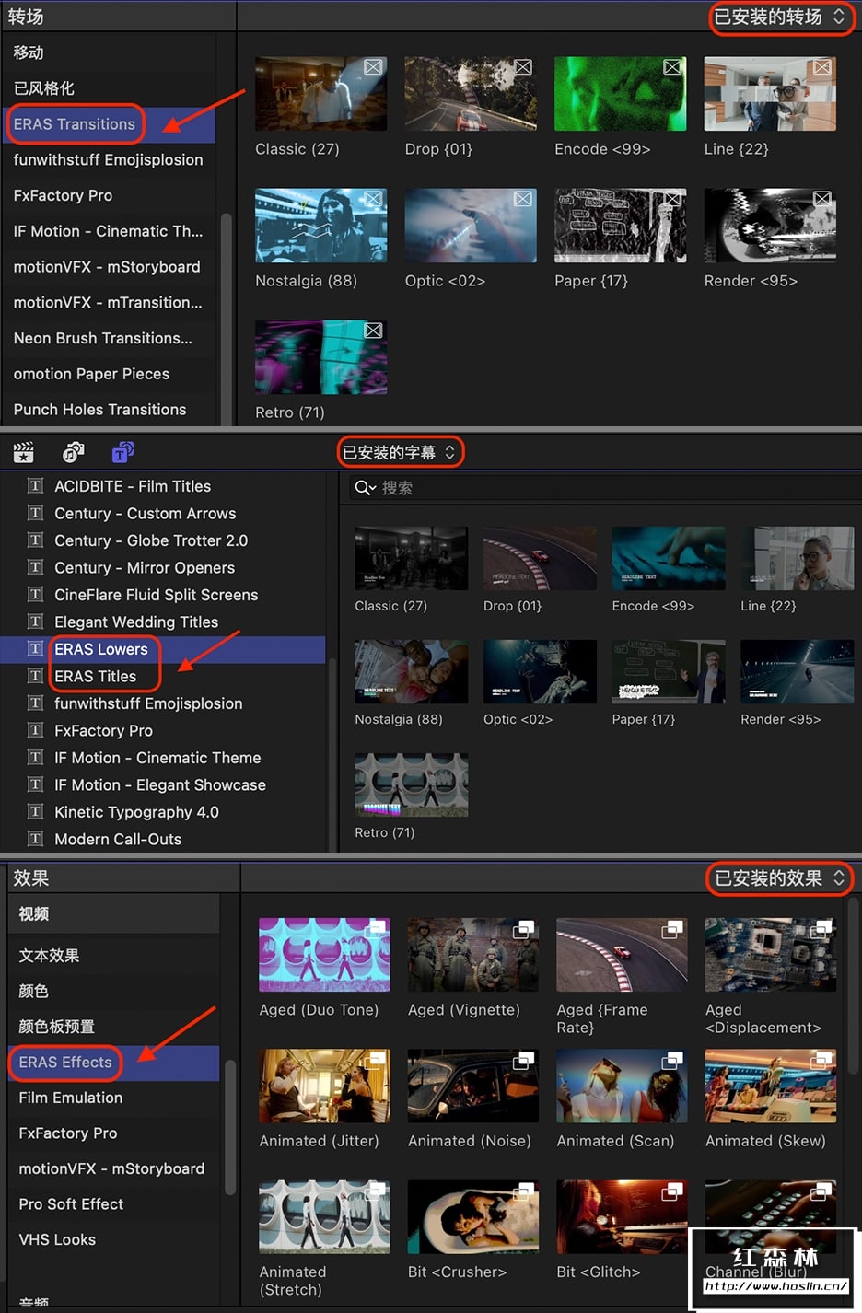Open the installed effects dropdown

tap(780, 878)
